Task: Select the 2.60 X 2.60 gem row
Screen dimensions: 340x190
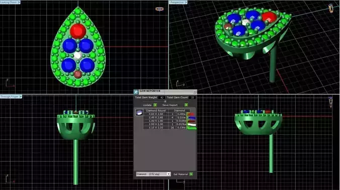Action: point(165,114)
